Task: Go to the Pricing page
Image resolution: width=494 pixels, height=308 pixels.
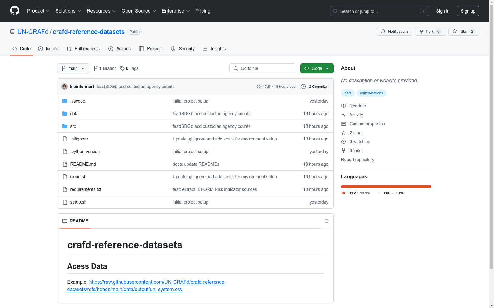Action: [x=203, y=11]
